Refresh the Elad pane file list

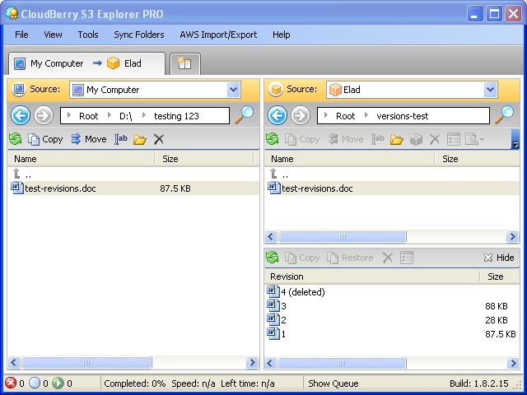pyautogui.click(x=272, y=139)
